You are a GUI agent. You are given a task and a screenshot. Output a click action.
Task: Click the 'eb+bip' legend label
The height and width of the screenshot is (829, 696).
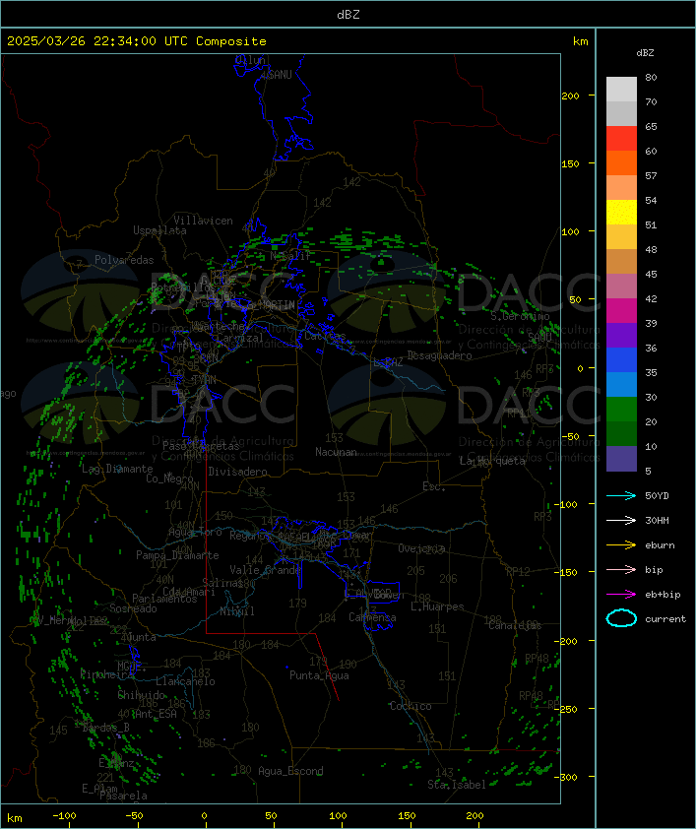point(663,595)
